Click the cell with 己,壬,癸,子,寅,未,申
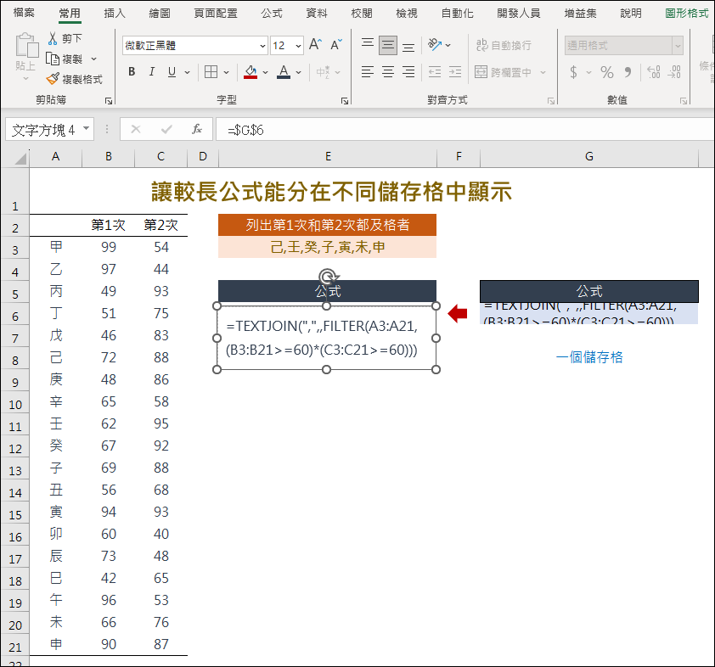 click(328, 247)
